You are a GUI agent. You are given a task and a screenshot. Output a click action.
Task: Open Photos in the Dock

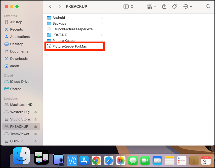tap(121, 160)
